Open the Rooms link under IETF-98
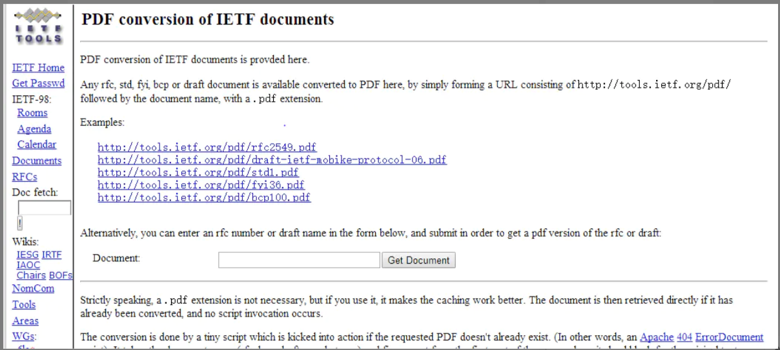The height and width of the screenshot is (350, 780). click(x=32, y=113)
